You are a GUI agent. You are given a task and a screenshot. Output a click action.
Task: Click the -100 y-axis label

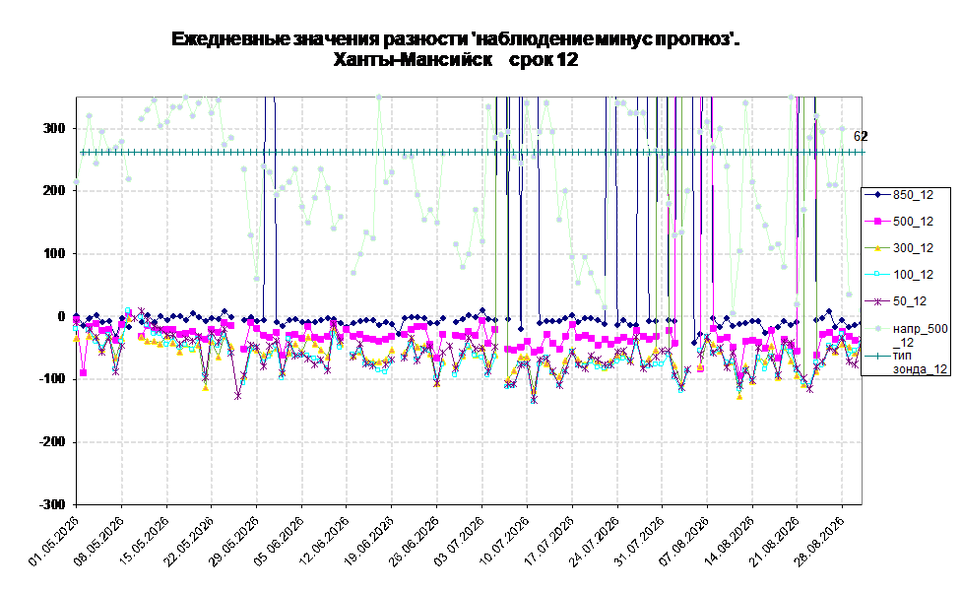coord(51,379)
